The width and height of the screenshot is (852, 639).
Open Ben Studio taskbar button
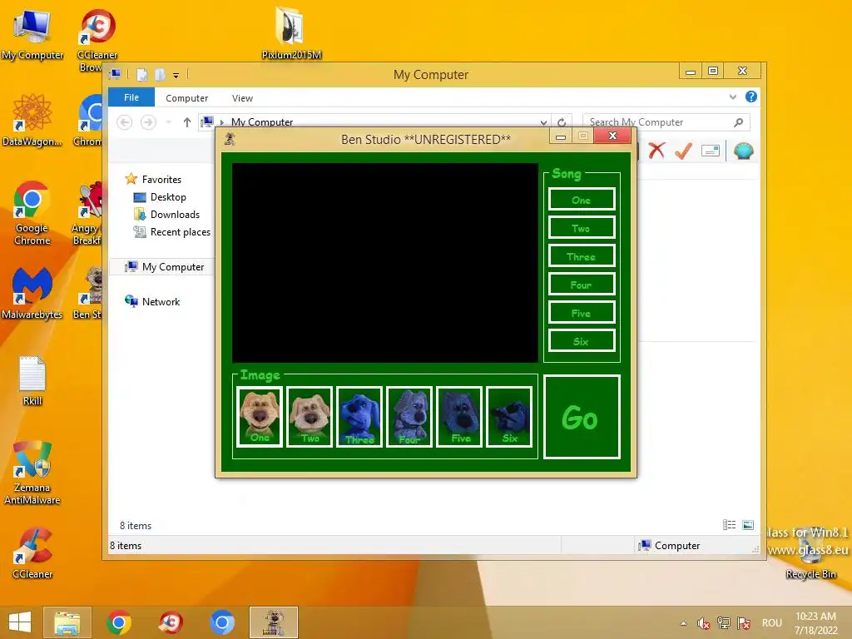273,622
